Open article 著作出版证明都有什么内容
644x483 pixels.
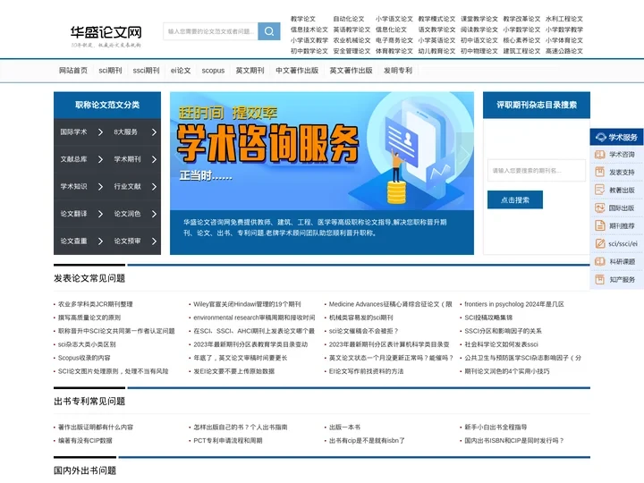tap(96, 428)
